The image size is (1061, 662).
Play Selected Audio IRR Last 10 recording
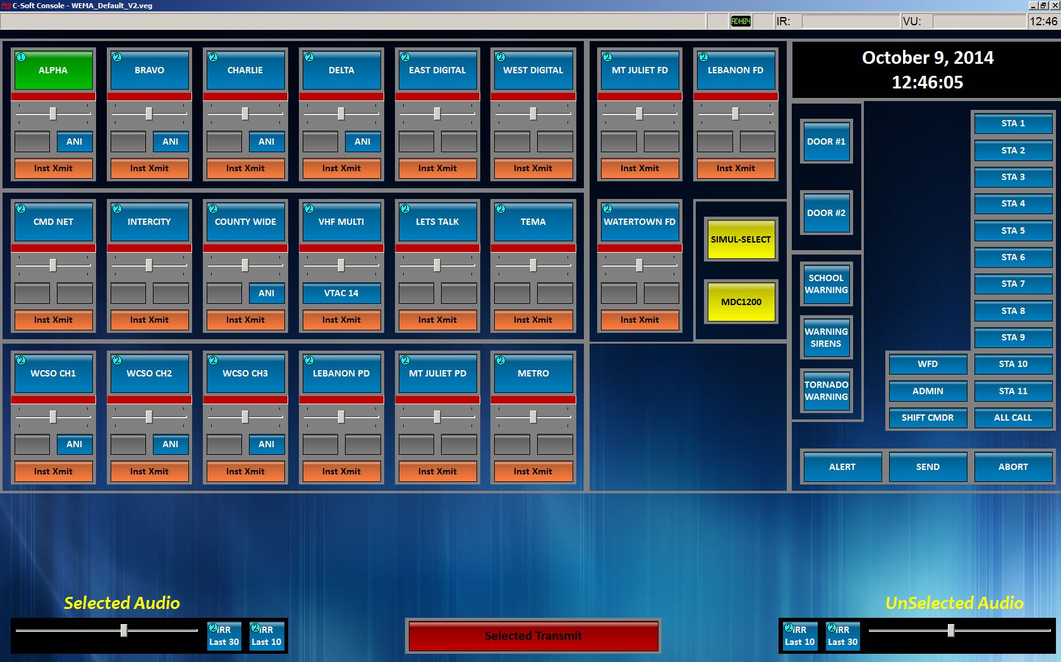266,635
